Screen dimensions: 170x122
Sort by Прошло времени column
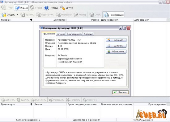coord(150,104)
